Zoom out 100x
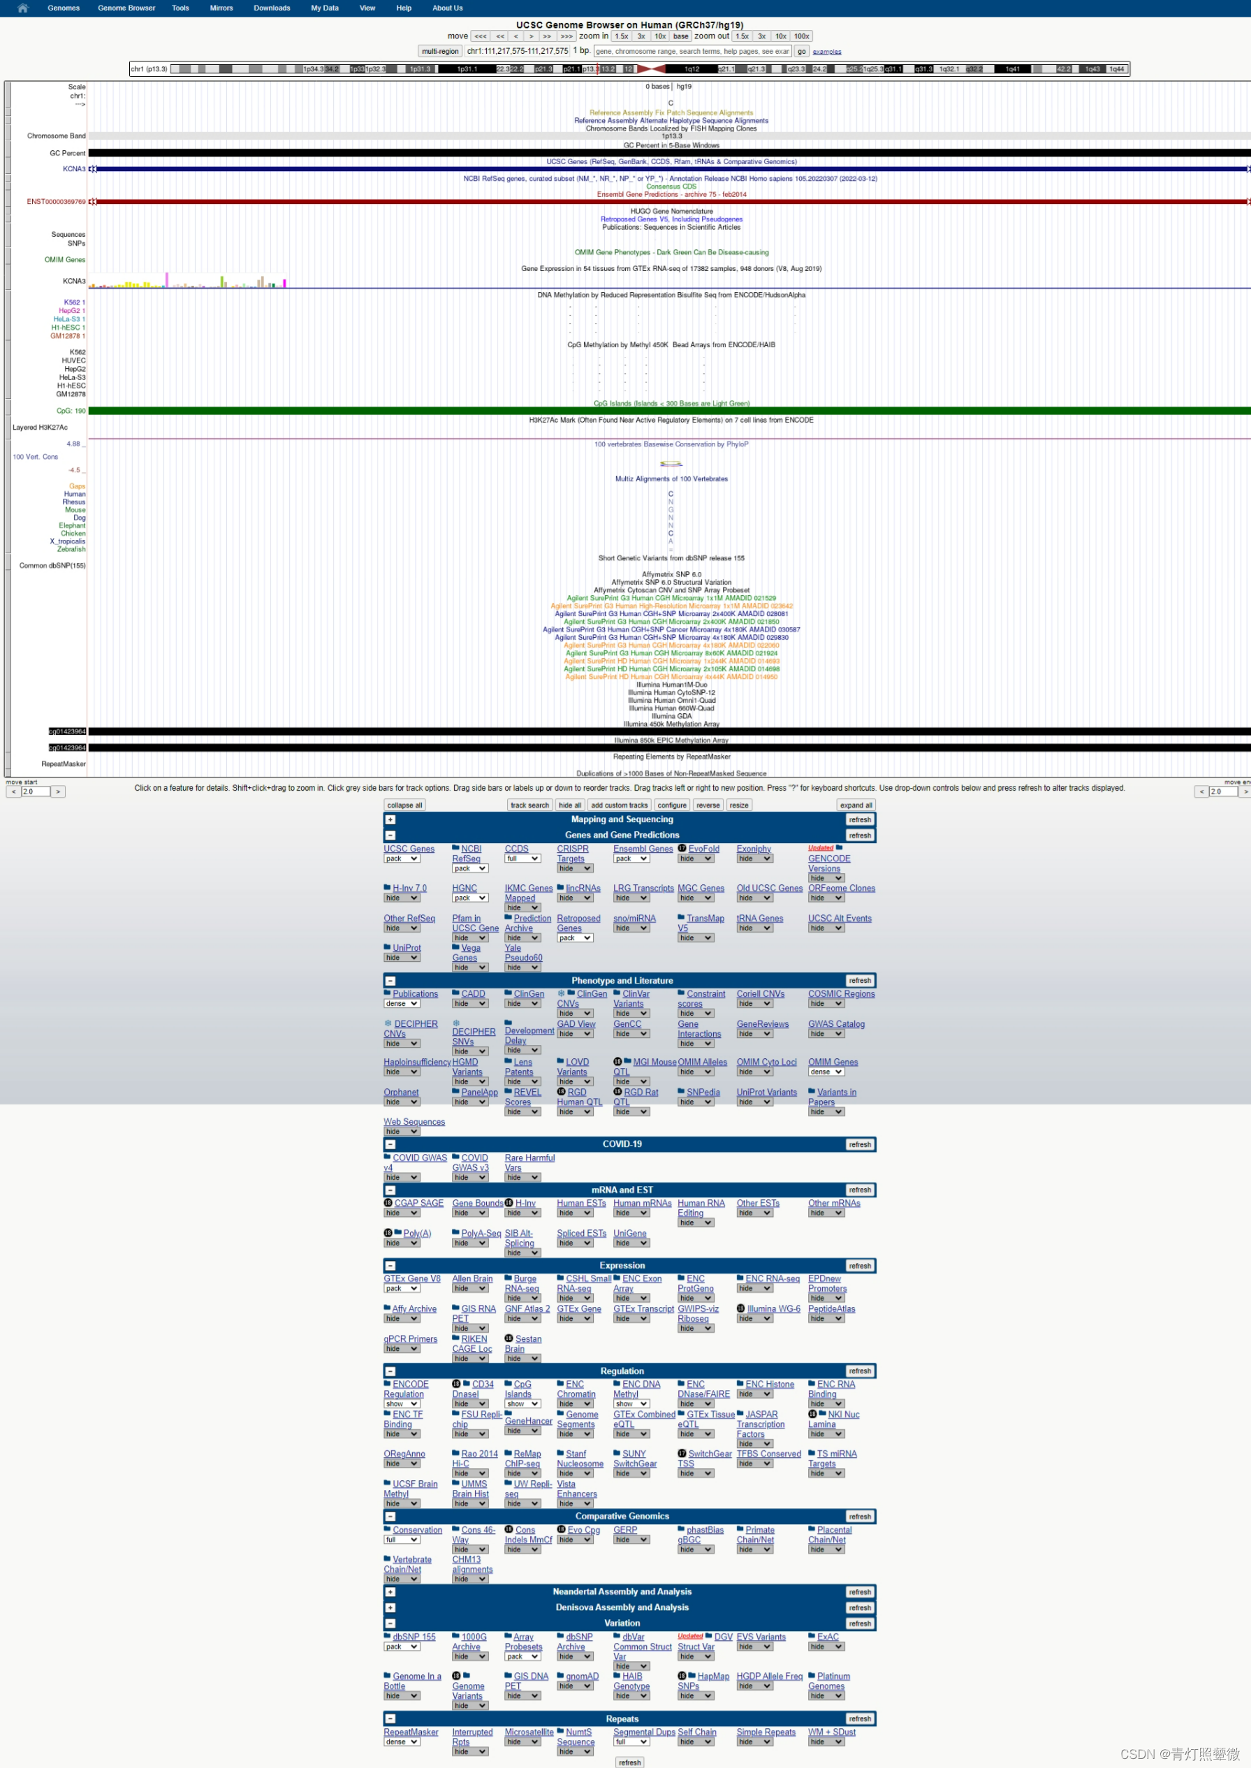This screenshot has width=1251, height=1768. pyautogui.click(x=801, y=36)
